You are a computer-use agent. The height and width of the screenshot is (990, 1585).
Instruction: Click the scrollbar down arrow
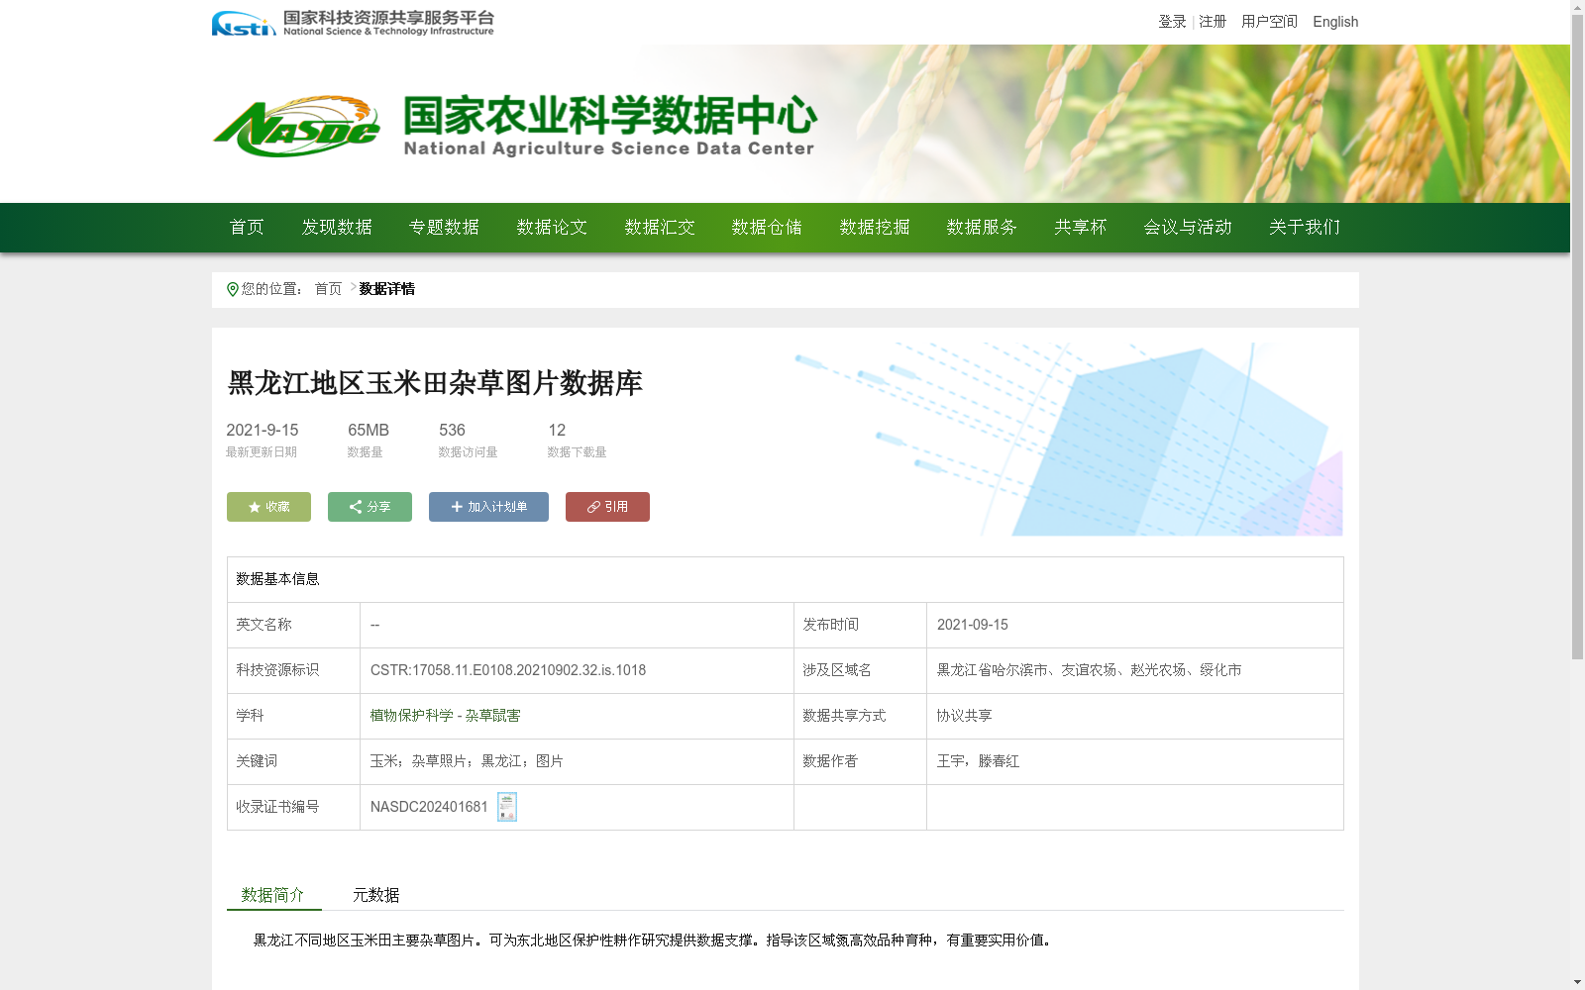pyautogui.click(x=1577, y=983)
